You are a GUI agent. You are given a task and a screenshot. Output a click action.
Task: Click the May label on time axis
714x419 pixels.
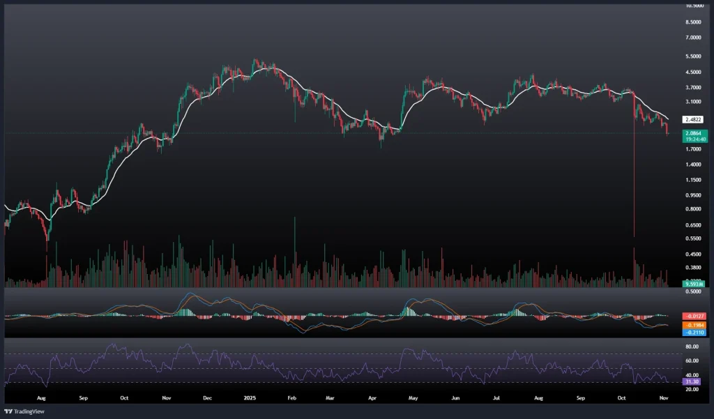coord(413,399)
